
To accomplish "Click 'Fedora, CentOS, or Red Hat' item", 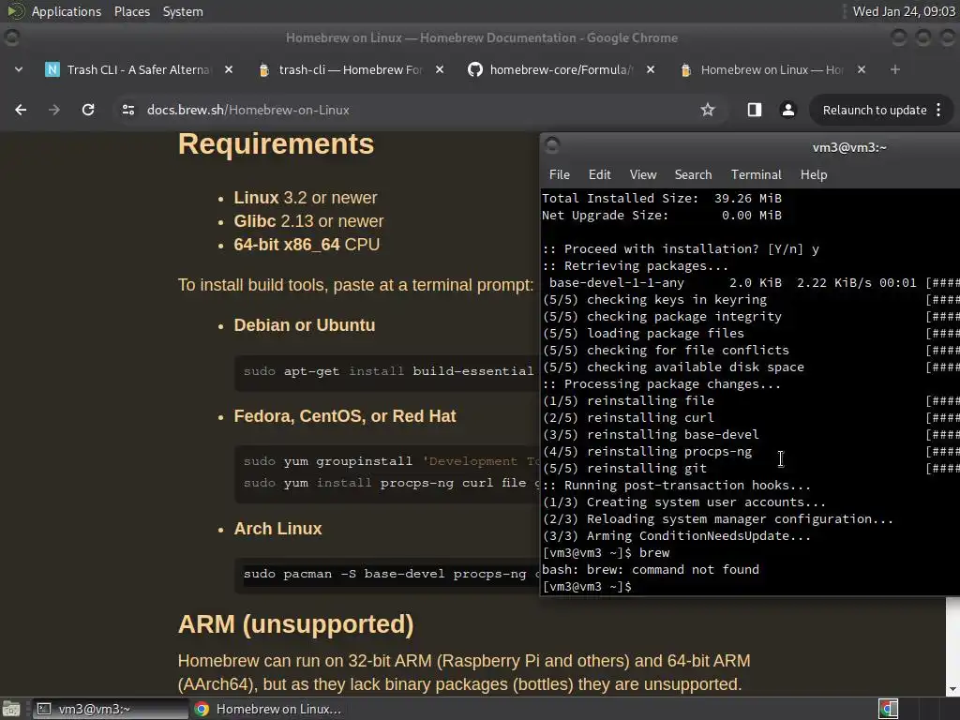I will pos(345,416).
